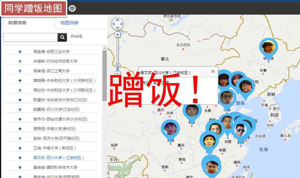Click the search magnifier button
The image size is (300, 178).
click(62, 37)
